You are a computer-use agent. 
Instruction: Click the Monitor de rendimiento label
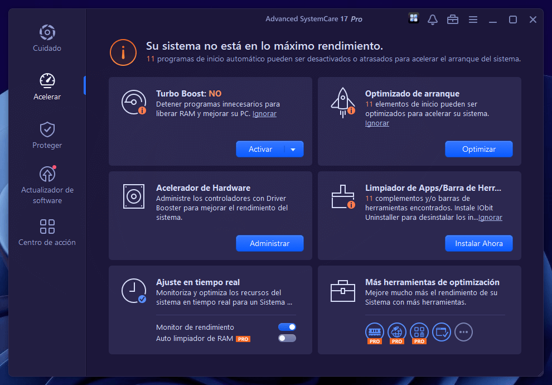(195, 327)
